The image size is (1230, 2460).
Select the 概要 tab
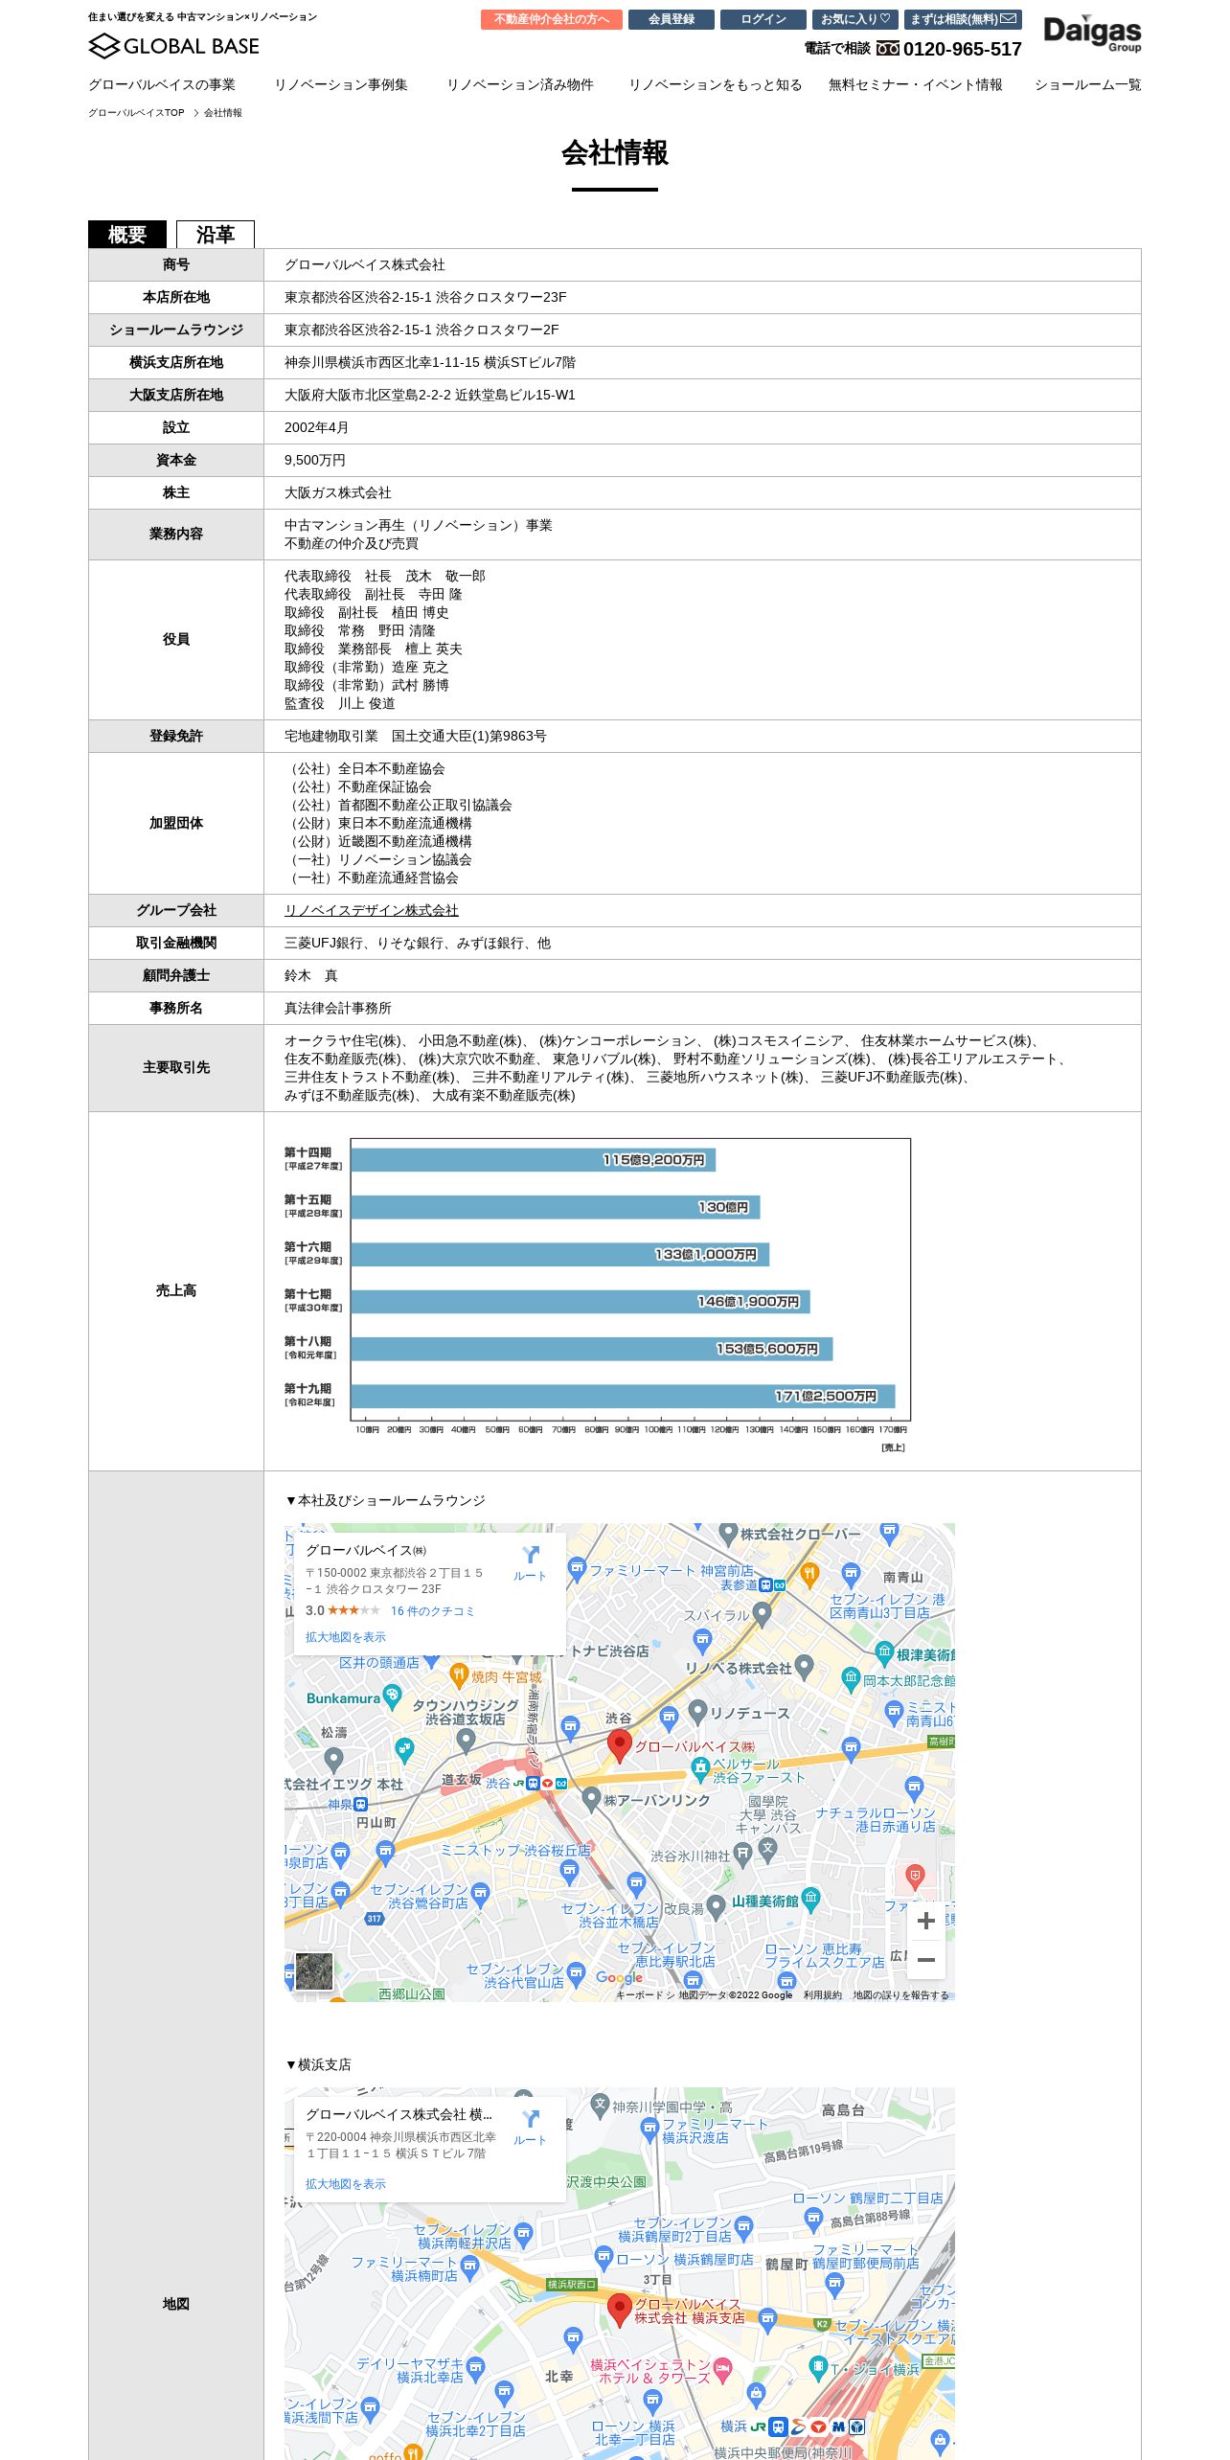click(x=127, y=235)
